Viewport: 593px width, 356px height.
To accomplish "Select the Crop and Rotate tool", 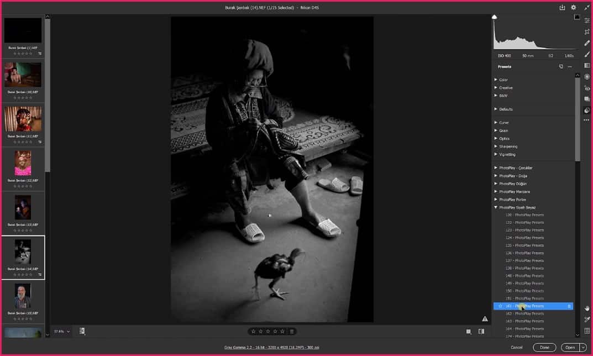I will tap(587, 32).
